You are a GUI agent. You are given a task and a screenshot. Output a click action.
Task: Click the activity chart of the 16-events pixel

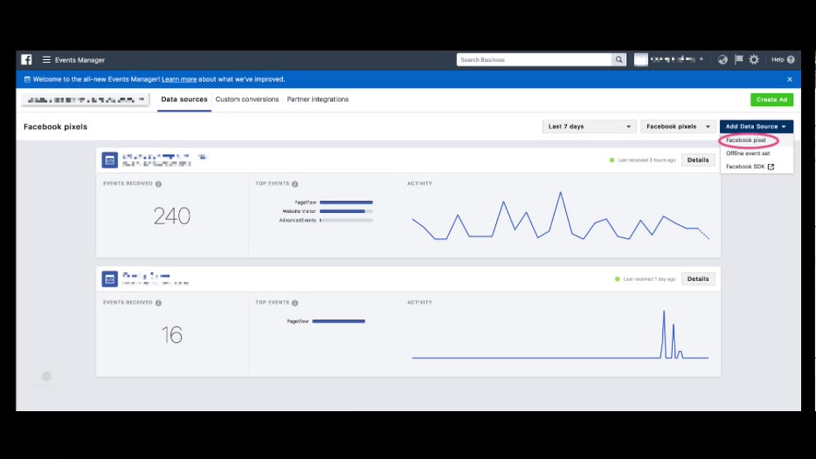tap(560, 335)
